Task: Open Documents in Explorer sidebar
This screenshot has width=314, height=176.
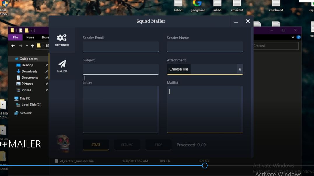Action: pos(30,78)
